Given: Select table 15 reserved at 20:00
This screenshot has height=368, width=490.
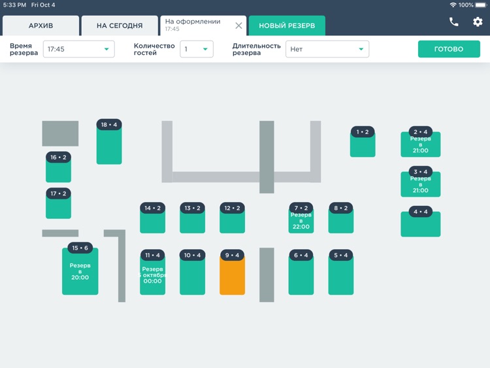Looking at the screenshot, I should click(80, 269).
